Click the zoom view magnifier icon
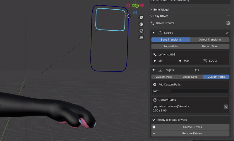This screenshot has height=141, width=234. (141, 18)
